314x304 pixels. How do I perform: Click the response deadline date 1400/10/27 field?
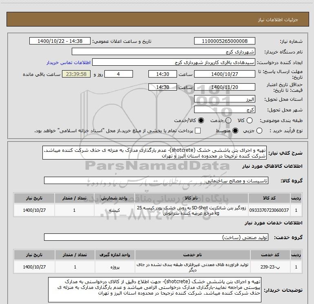click(x=224, y=74)
